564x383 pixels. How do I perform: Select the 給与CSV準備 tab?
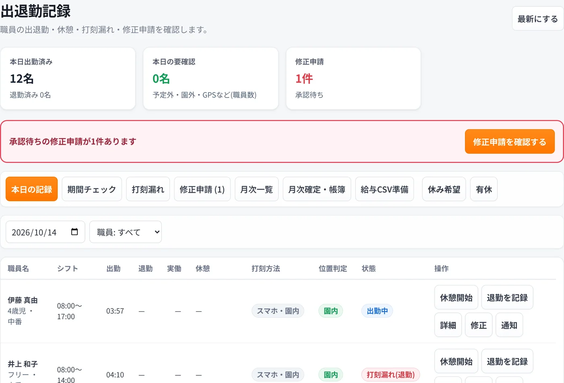pos(384,189)
